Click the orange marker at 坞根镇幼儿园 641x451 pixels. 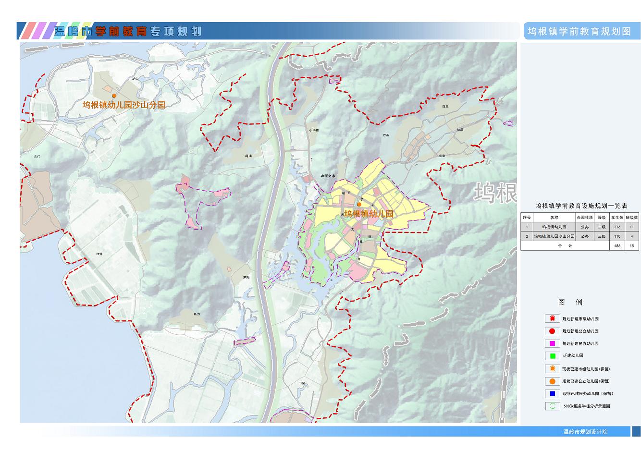point(359,205)
